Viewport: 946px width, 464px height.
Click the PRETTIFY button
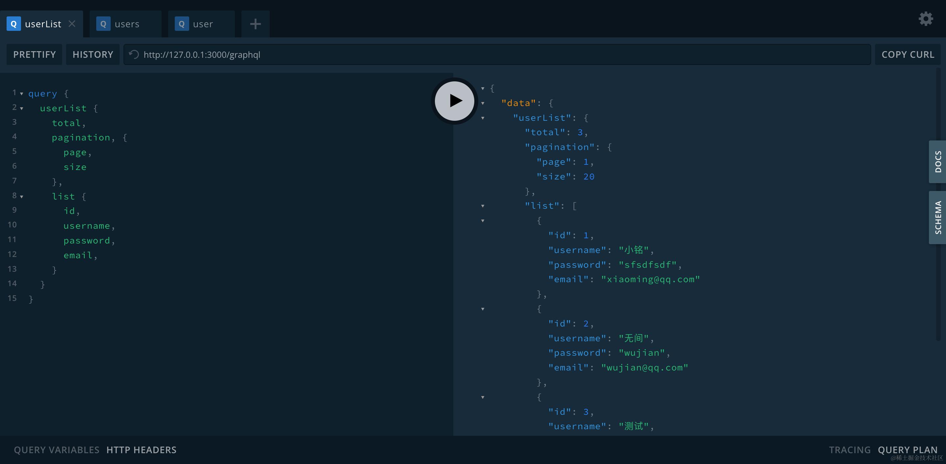click(x=34, y=55)
